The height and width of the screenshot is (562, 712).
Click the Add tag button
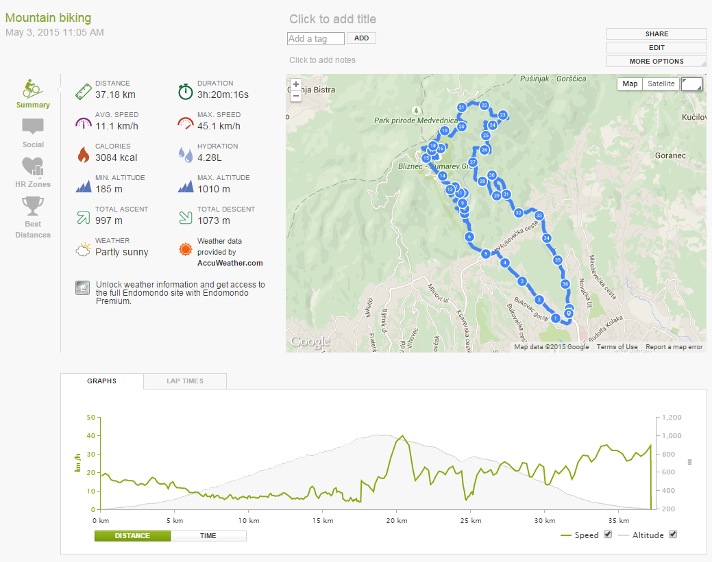(361, 38)
